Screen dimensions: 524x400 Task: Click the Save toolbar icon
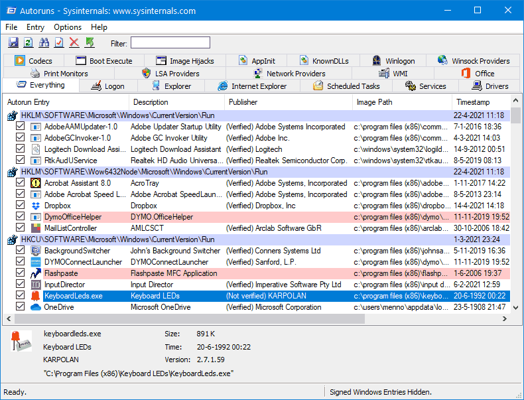pos(13,42)
